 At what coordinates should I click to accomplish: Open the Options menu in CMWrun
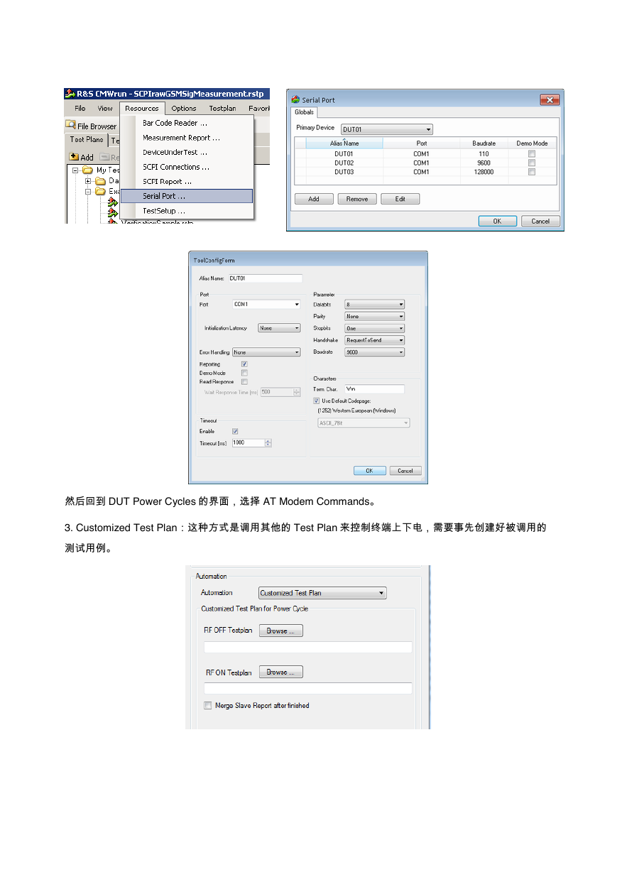pos(184,109)
